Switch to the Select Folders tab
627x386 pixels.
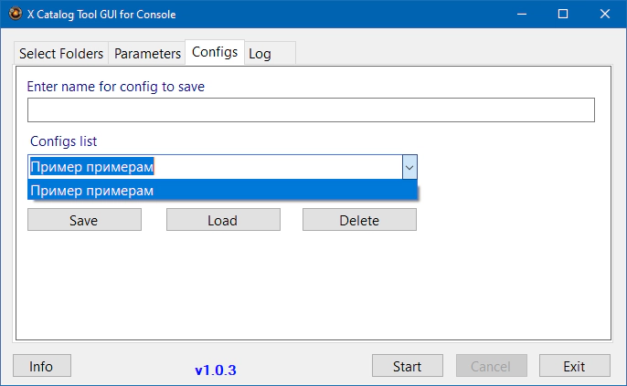pyautogui.click(x=61, y=54)
